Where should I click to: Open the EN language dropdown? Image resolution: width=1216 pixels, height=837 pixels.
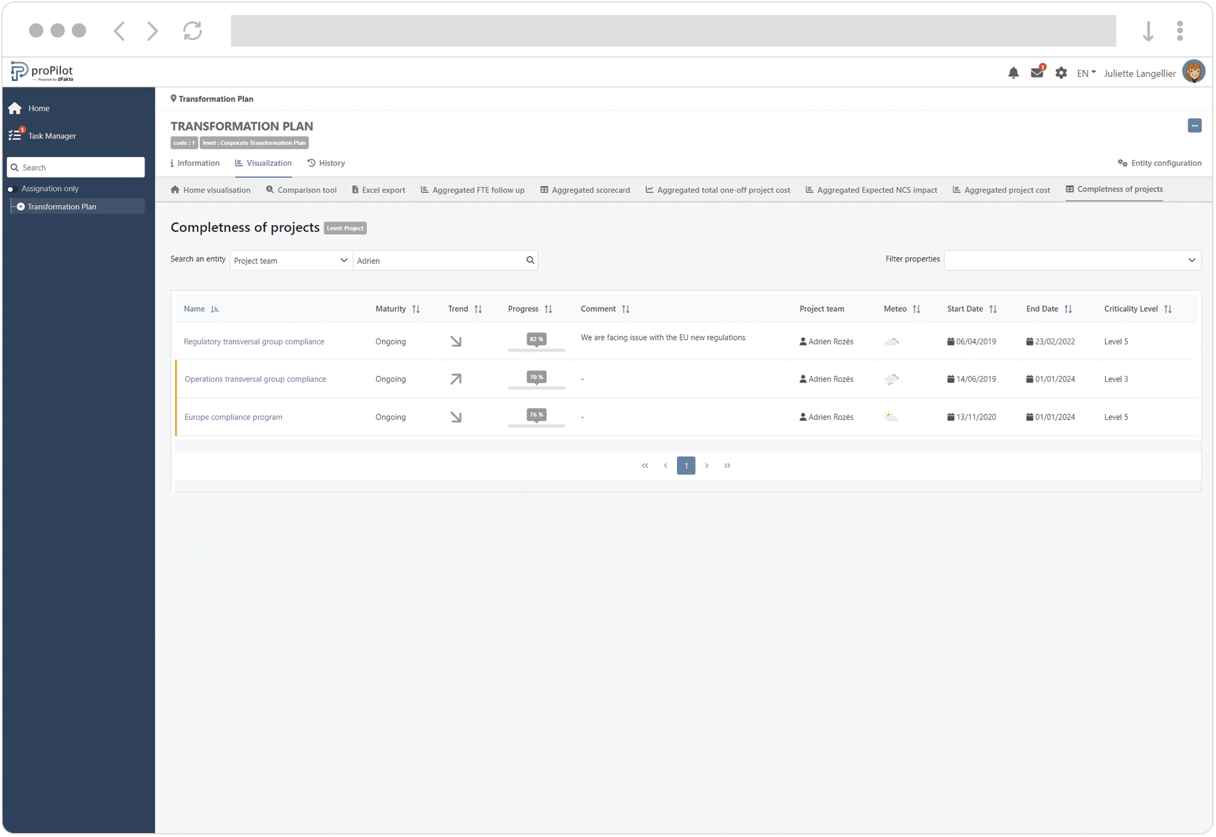[x=1086, y=73]
